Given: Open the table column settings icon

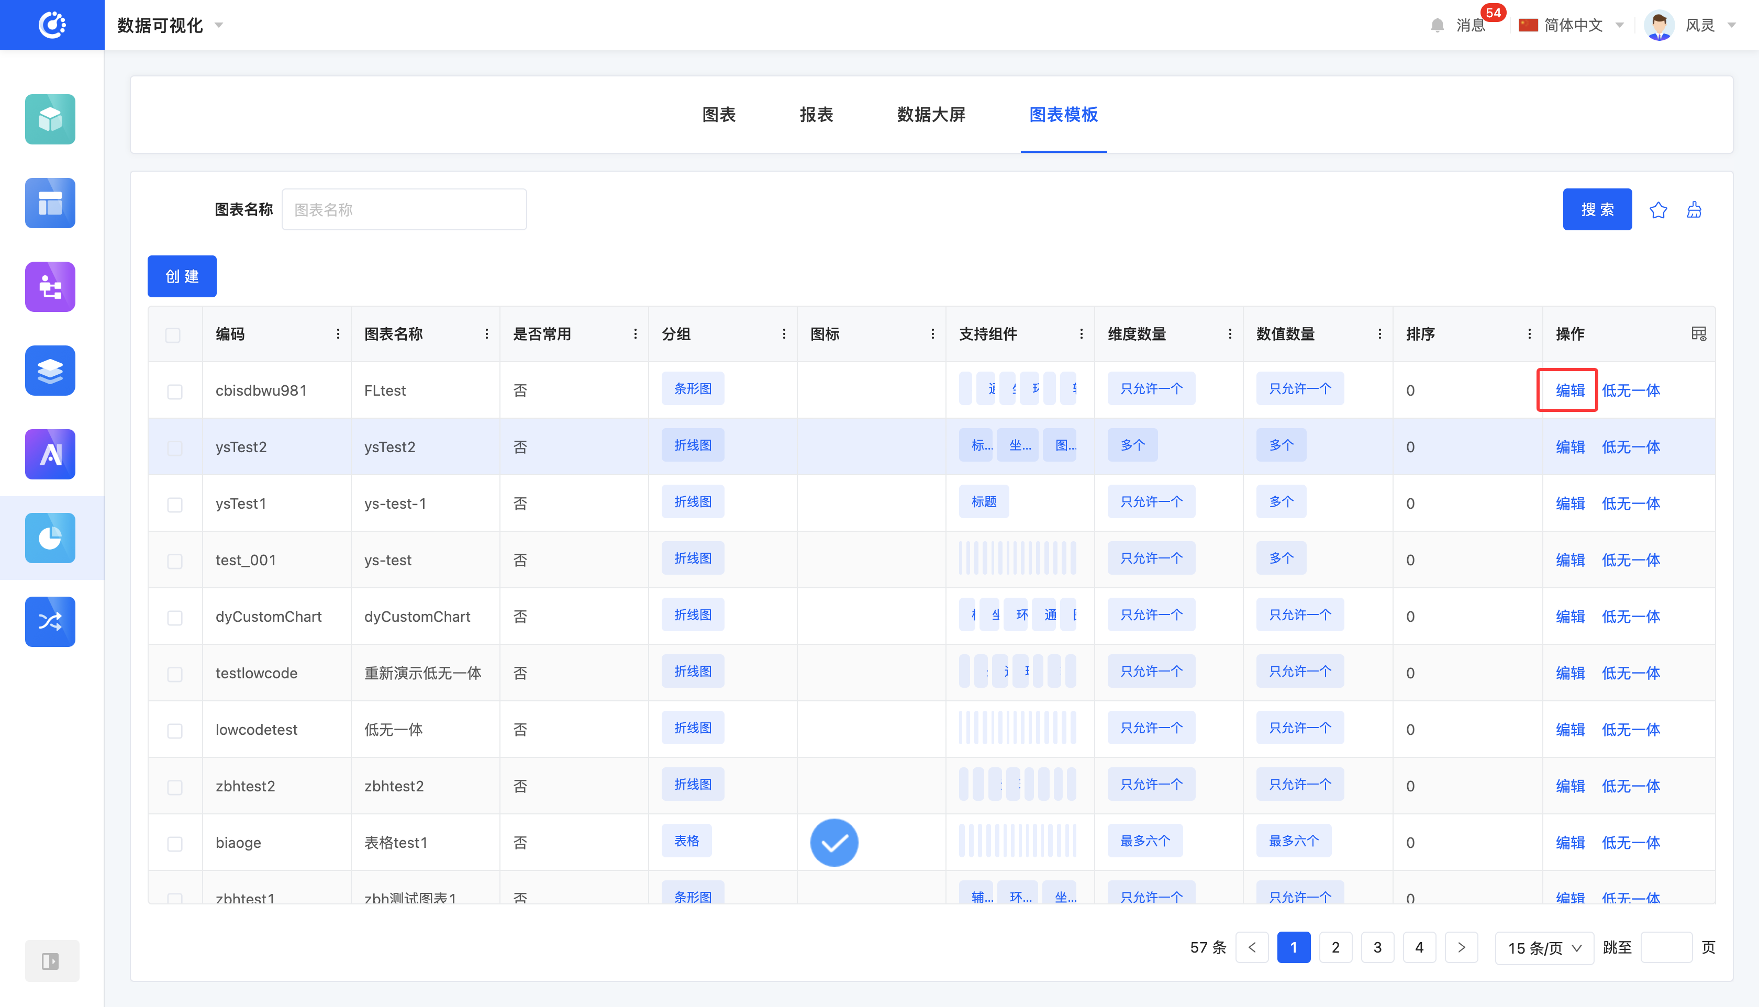Looking at the screenshot, I should pos(1698,334).
